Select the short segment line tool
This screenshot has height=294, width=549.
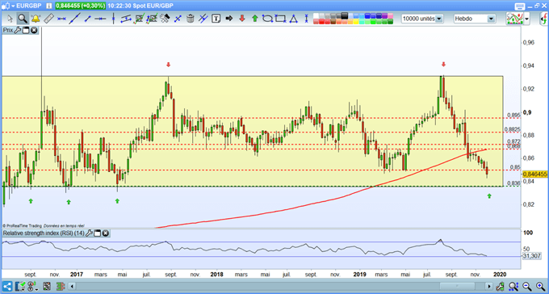tap(87, 19)
